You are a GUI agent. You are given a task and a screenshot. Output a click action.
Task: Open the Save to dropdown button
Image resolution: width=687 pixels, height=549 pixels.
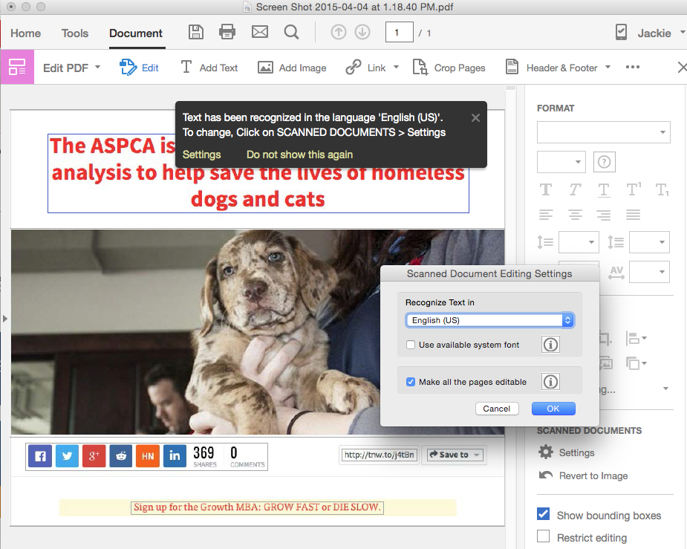coord(453,455)
